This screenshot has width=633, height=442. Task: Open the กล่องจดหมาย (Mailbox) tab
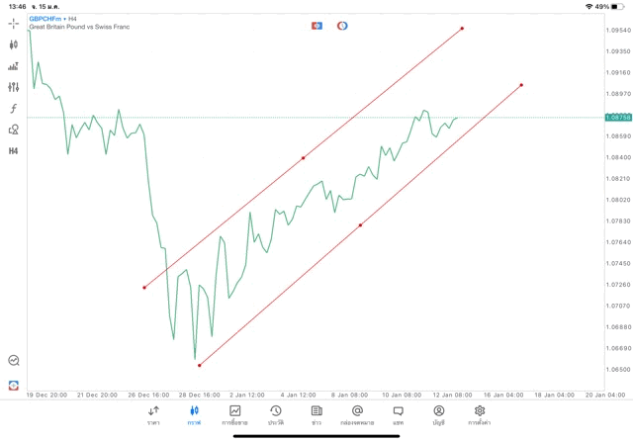click(x=357, y=415)
